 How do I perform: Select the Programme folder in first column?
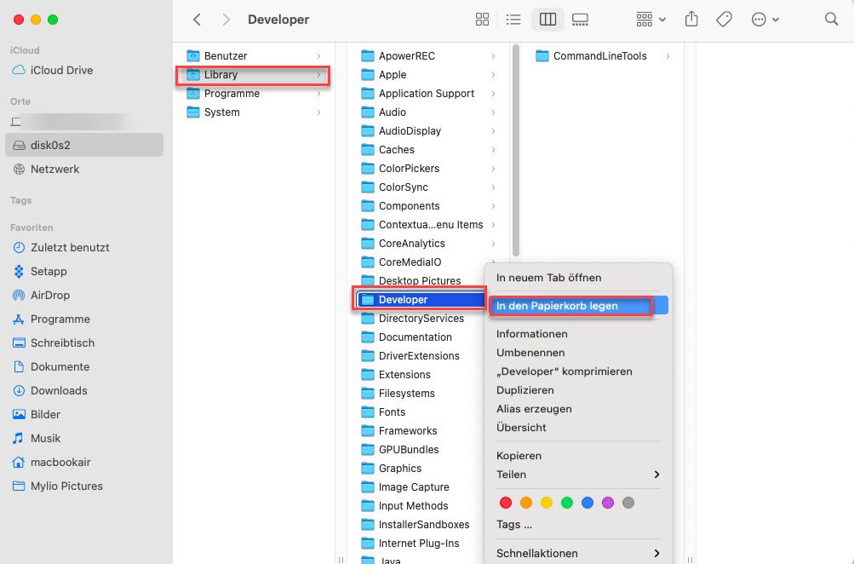click(254, 94)
